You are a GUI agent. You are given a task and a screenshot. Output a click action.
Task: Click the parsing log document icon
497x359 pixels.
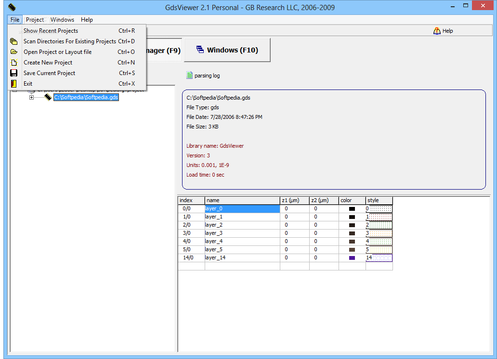[190, 76]
